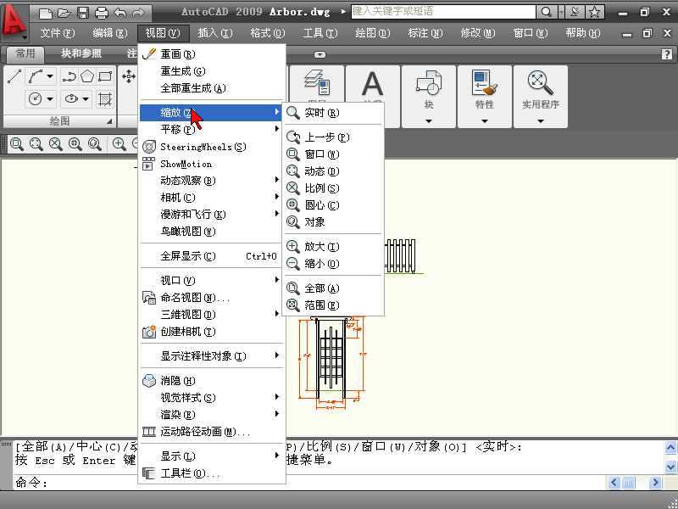Select the Hatch tool icon

[105, 98]
